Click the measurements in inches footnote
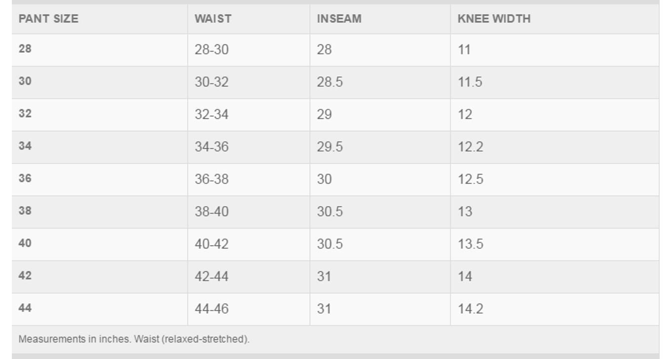 [x=134, y=339]
